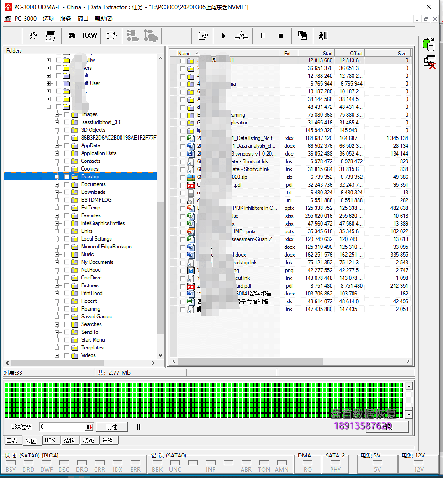Expand the Favorites folder node
The width and height of the screenshot is (443, 478).
57,215
